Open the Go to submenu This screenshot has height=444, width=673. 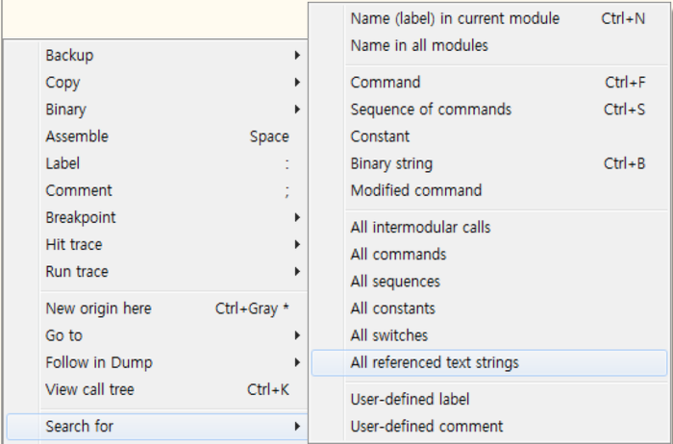point(157,335)
